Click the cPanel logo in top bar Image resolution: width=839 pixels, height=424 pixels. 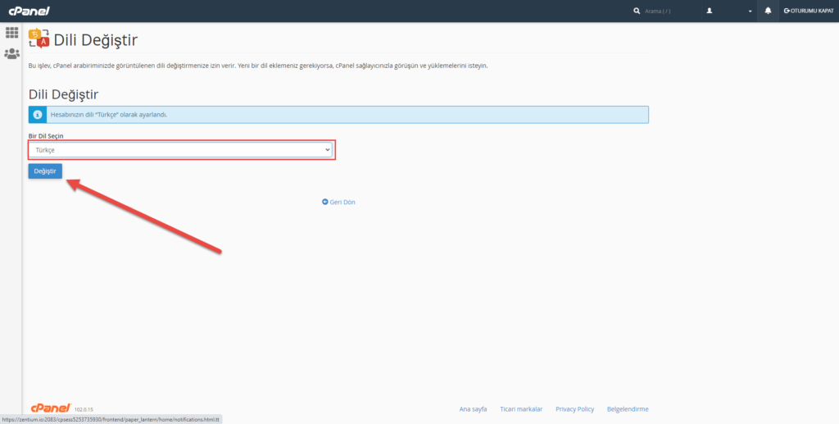[29, 11]
